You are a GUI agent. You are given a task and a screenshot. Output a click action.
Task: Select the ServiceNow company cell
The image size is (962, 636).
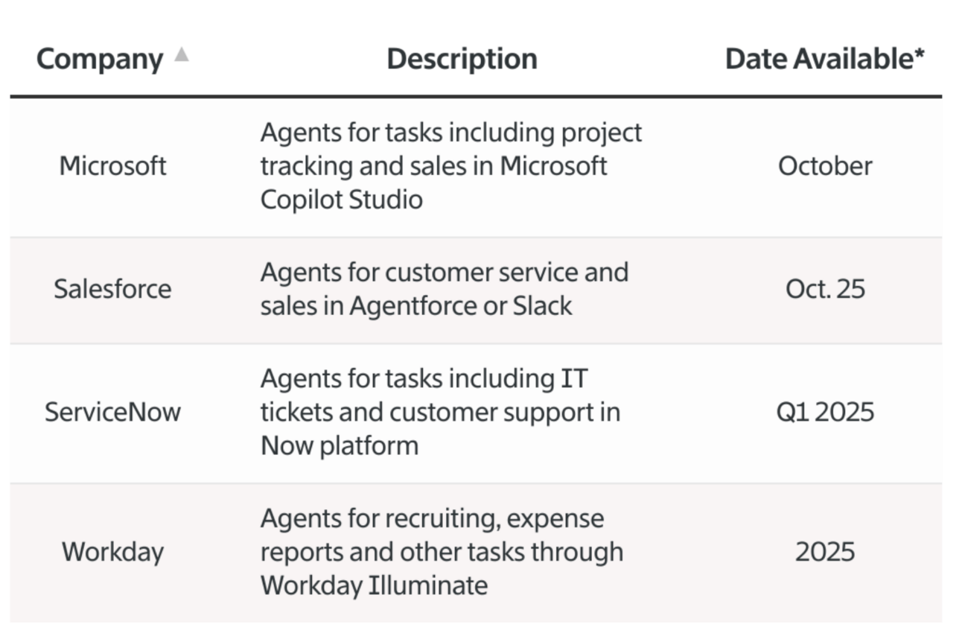tap(112, 412)
